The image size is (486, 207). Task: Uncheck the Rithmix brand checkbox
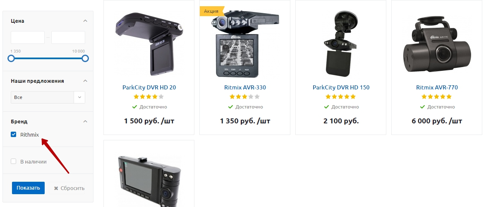tap(13, 135)
